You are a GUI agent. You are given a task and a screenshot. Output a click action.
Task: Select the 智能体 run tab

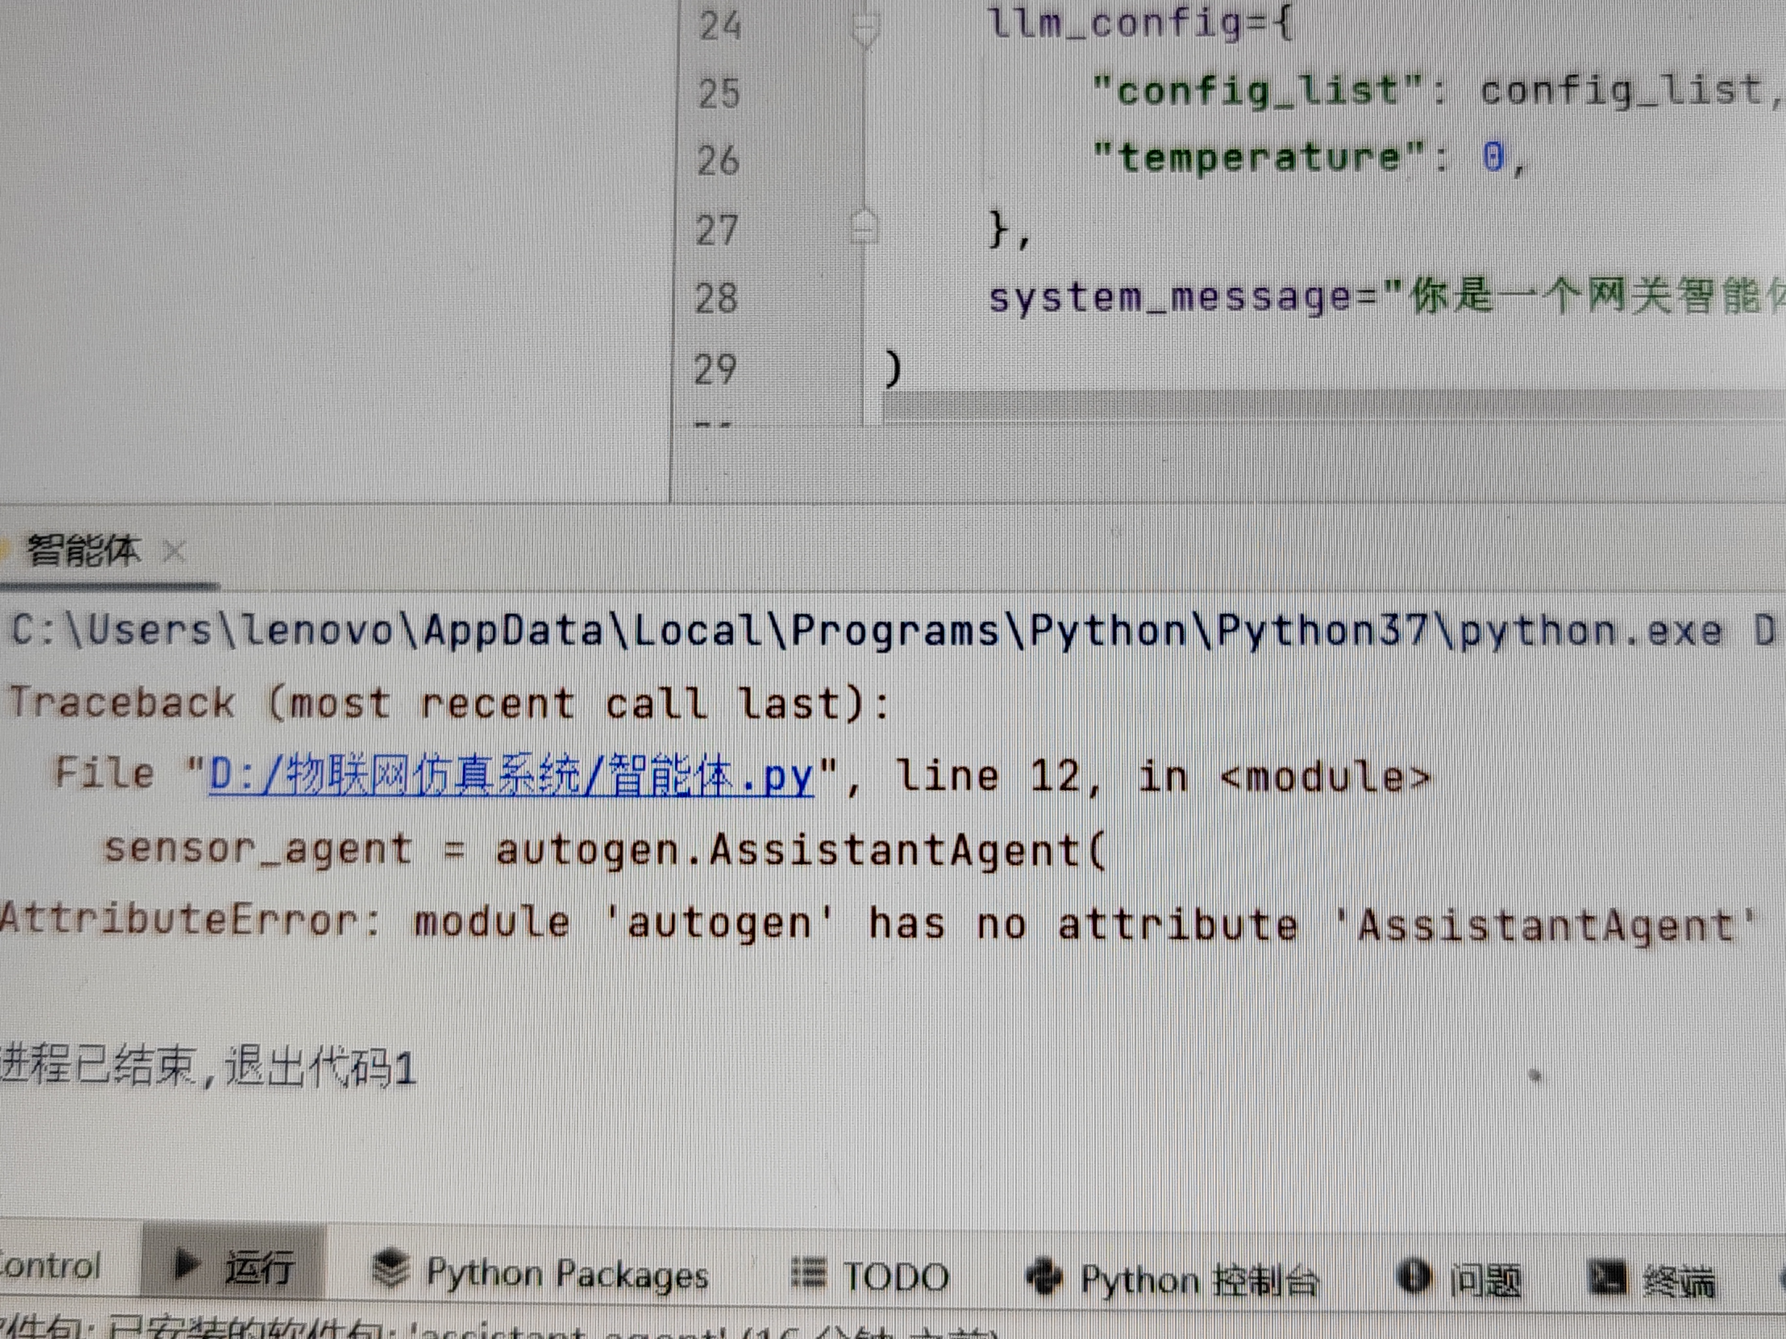point(84,551)
